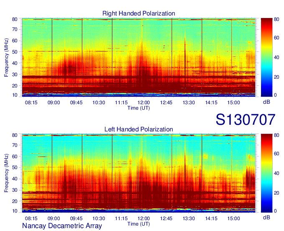Image resolution: width=284 pixels, height=231 pixels.
Task: Click the 10 MHz tick label on Right Handed plot
Action: (15, 95)
